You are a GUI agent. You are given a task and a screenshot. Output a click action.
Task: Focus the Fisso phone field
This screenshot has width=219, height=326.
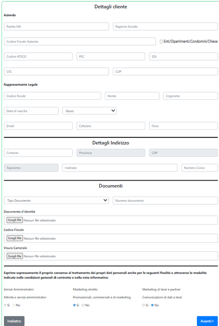pyautogui.click(x=183, y=126)
